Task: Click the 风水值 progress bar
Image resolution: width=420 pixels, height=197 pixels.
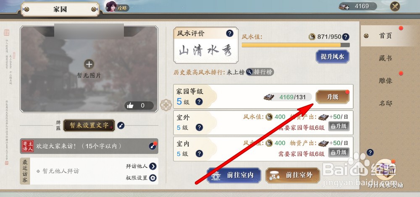Action: click(x=296, y=45)
